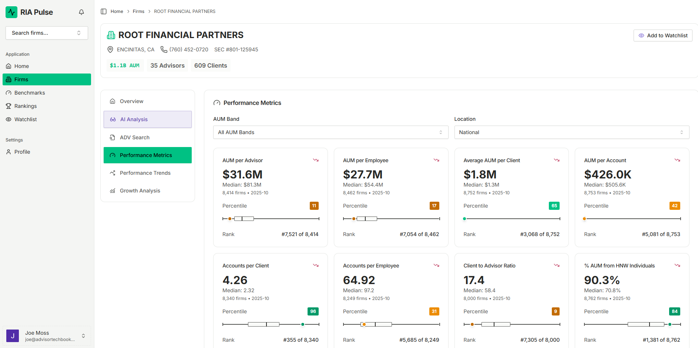Click rank #5,685 of 8,249 text
698x348 pixels.
[x=419, y=340]
